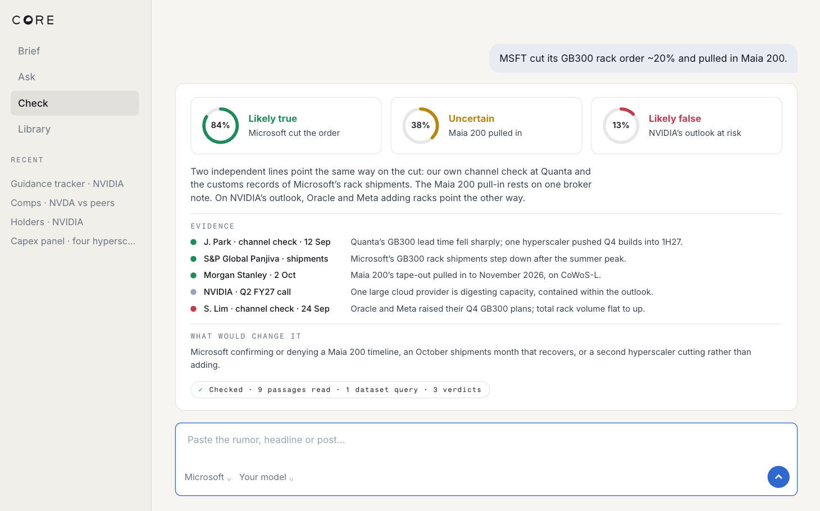This screenshot has height=511, width=820.
Task: Open the Brief section
Action: tap(75, 51)
